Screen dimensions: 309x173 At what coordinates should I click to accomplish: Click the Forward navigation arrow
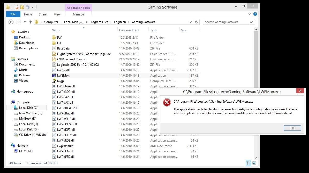18,22
